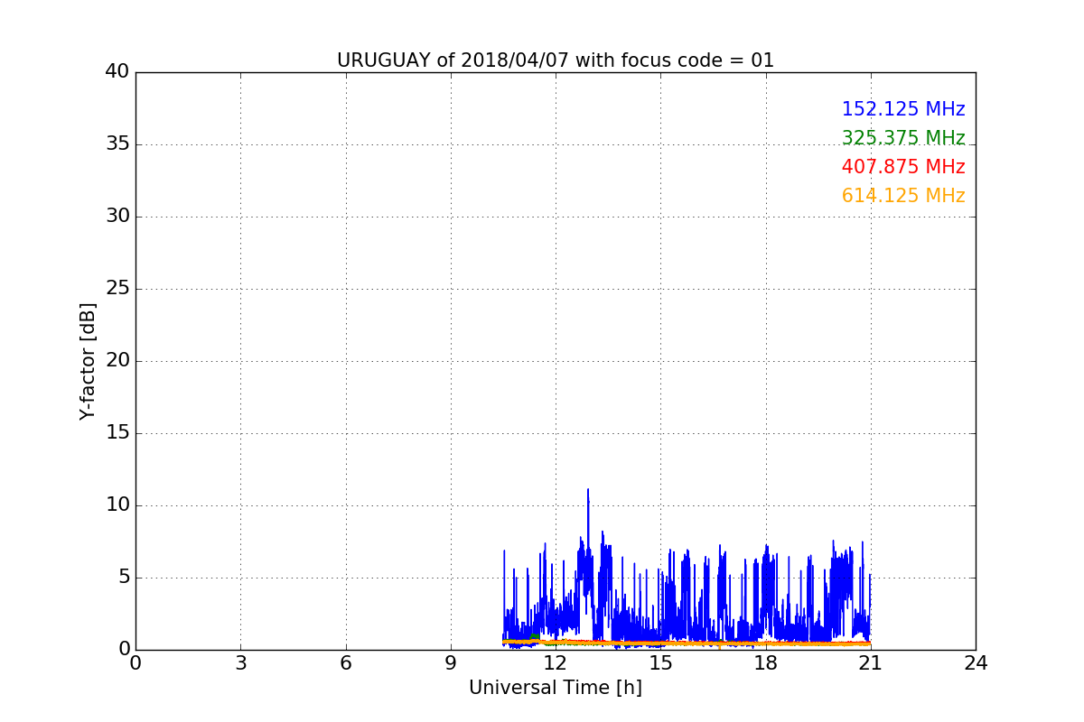
Task: Click the x-axis tick label 9
Action: click(451, 663)
